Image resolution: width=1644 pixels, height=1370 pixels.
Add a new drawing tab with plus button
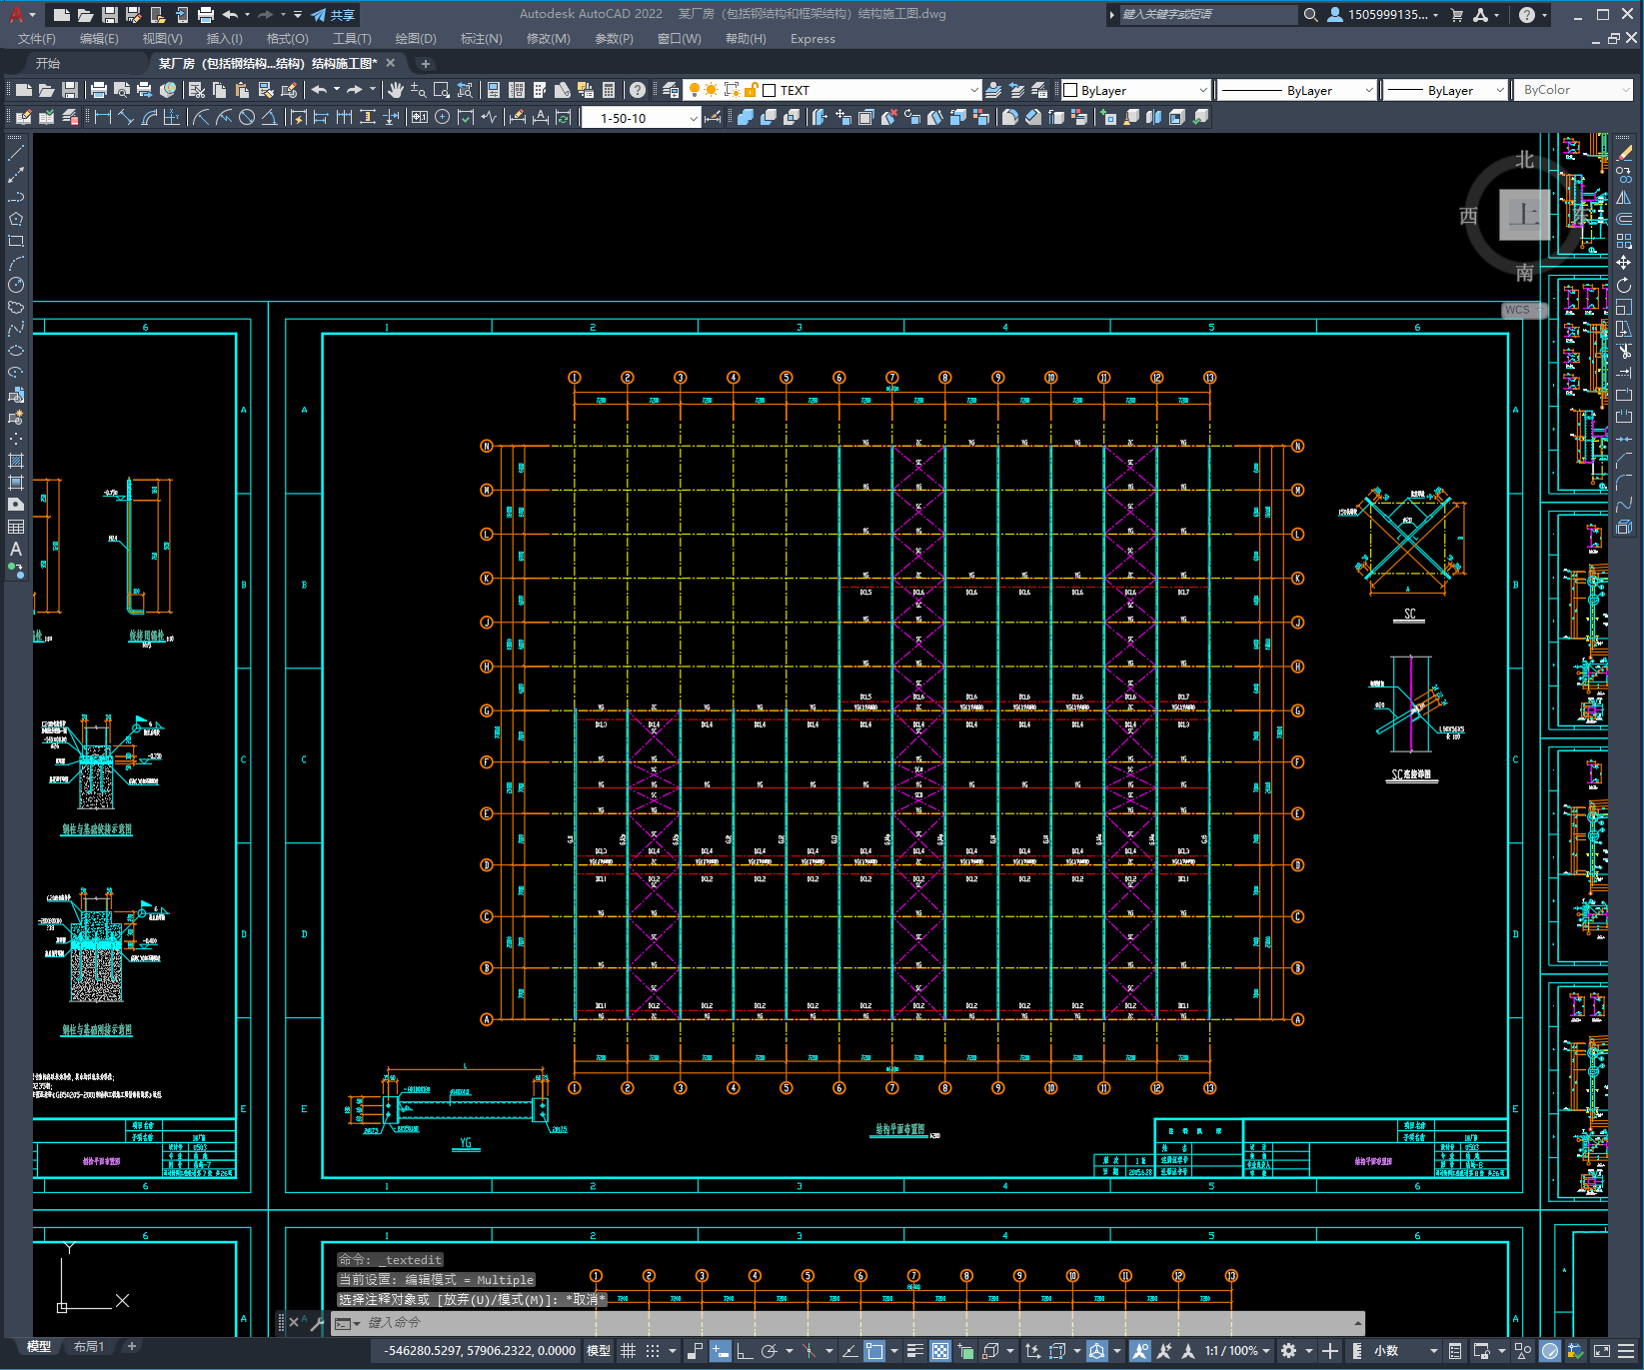click(x=425, y=63)
